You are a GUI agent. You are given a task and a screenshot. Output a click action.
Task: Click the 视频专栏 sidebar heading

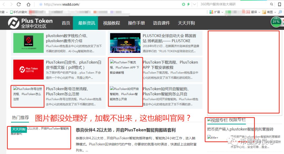click(x=226, y=120)
